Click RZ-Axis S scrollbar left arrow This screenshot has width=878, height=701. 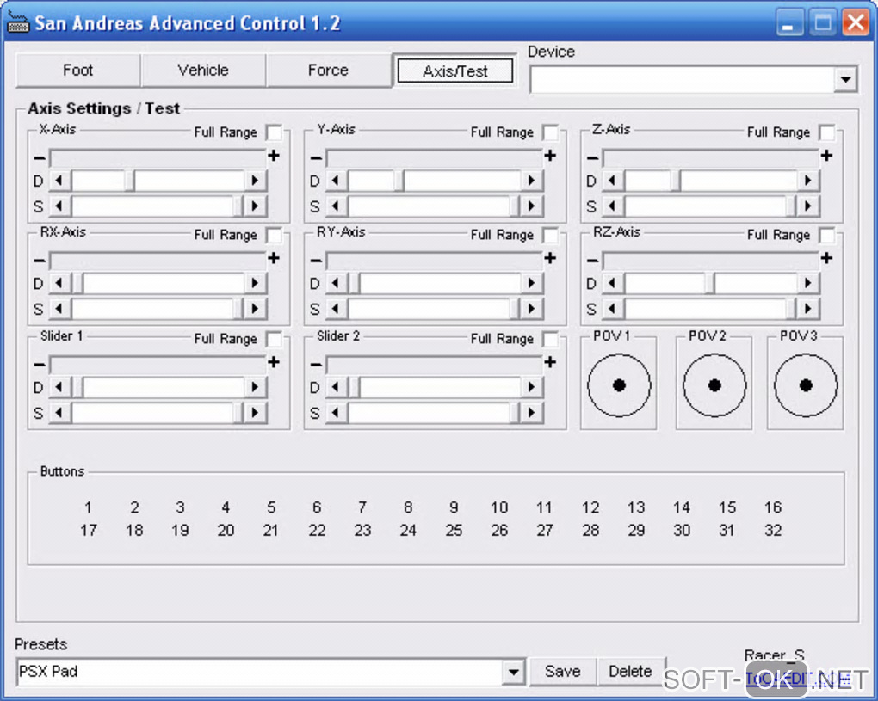coord(612,308)
